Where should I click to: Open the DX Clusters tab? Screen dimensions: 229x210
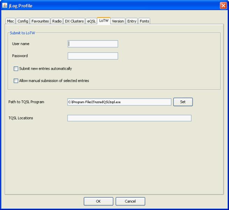click(74, 21)
